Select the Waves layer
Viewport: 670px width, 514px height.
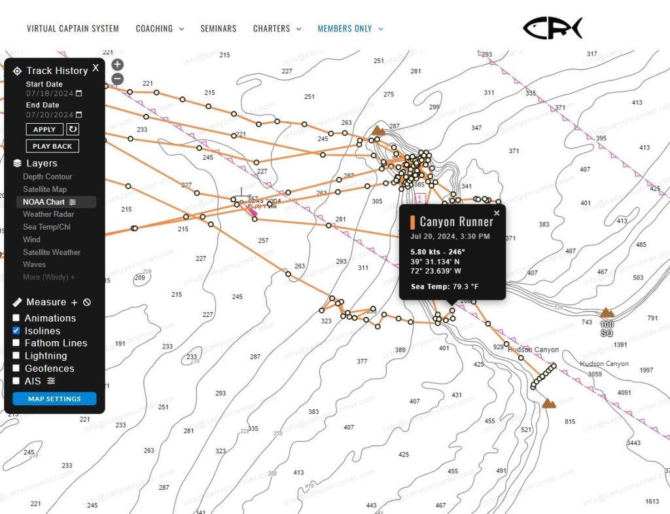34,265
